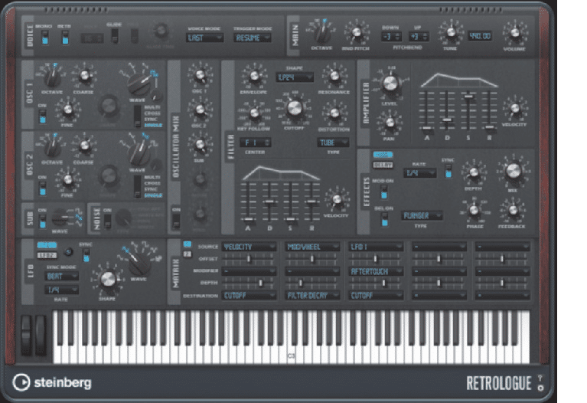Image resolution: width=587 pixels, height=403 pixels.
Task: Click the OSC 2 Octave knob
Action: coord(52,148)
